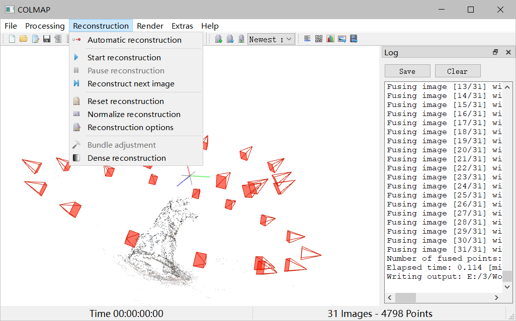Click log horizontal scroll left arrow
The height and width of the screenshot is (321, 516).
(x=390, y=298)
